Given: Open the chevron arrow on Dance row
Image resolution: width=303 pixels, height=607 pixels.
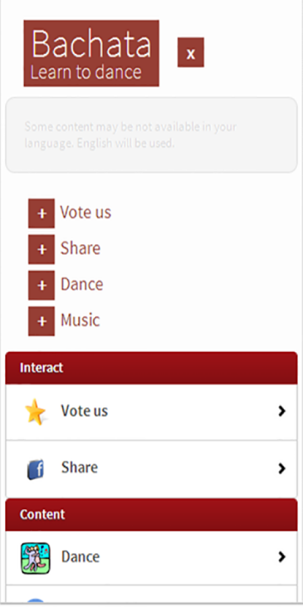Looking at the screenshot, I should click(x=281, y=556).
